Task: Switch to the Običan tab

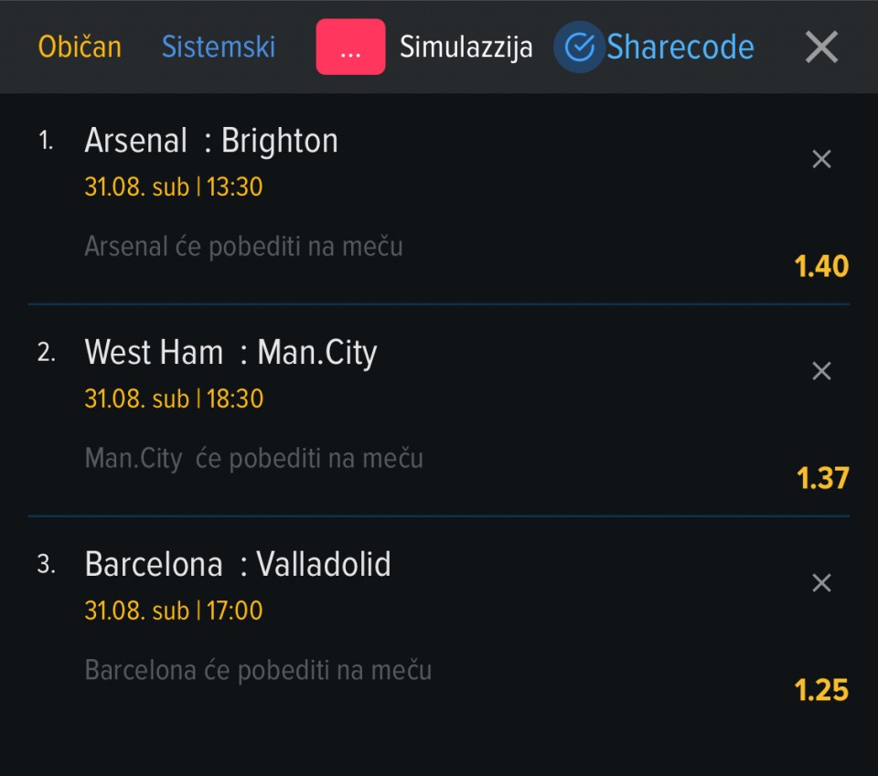Action: (80, 47)
